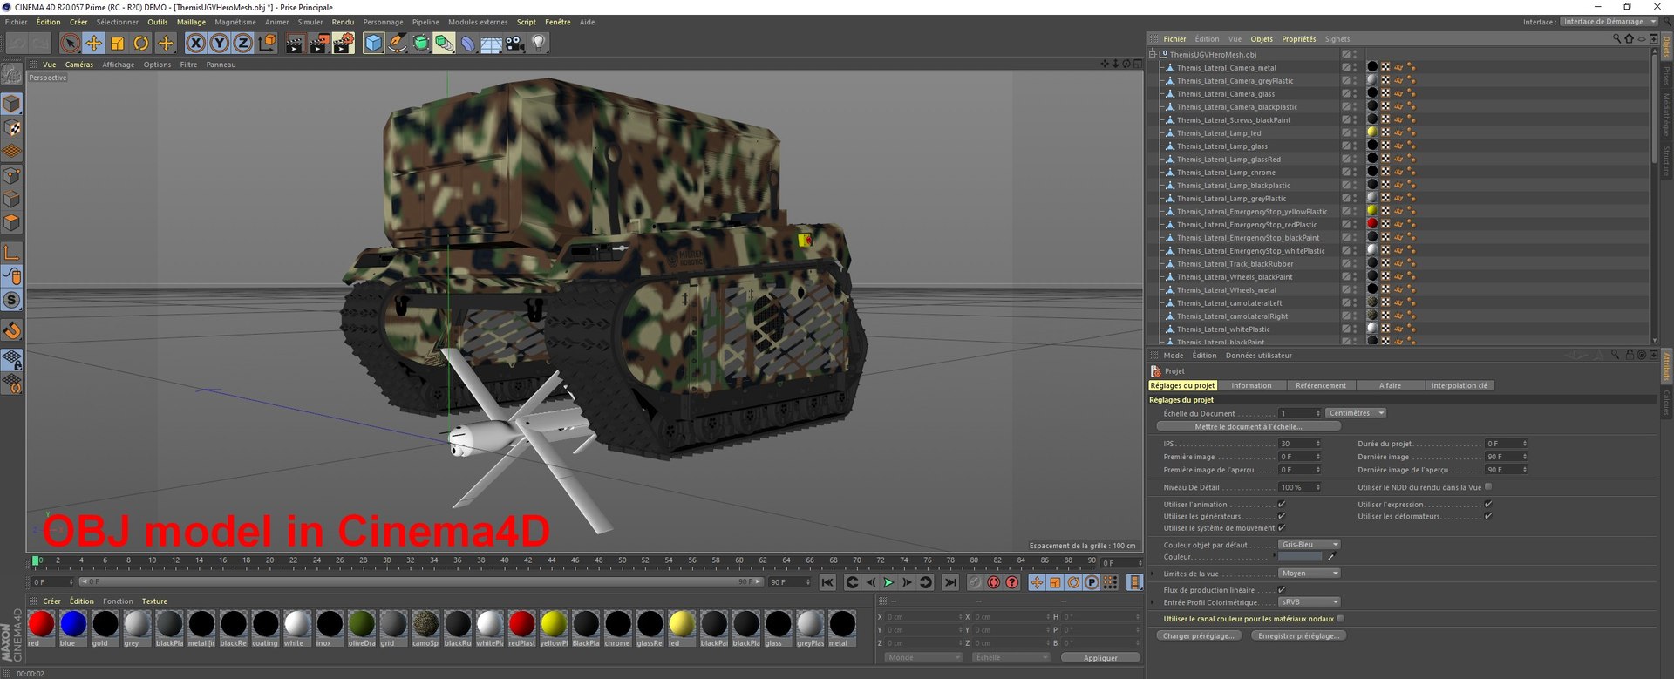Open the Monde coordinate dropdown

click(923, 657)
